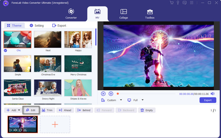Click the Empty trash button
Viewport: 221px width, 138px height.
pos(147,110)
